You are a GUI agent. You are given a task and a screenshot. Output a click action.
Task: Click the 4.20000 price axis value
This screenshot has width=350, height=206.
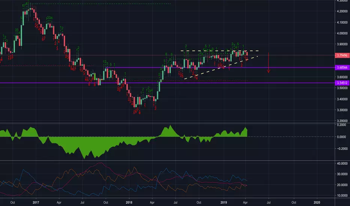(x=342, y=11)
